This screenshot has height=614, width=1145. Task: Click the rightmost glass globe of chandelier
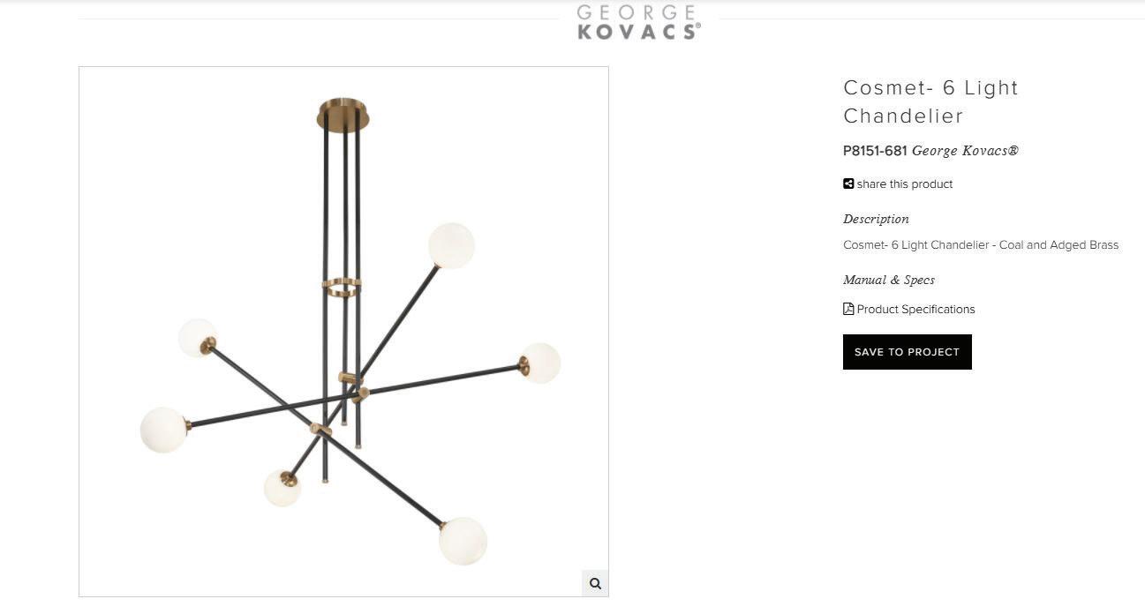[x=541, y=363]
